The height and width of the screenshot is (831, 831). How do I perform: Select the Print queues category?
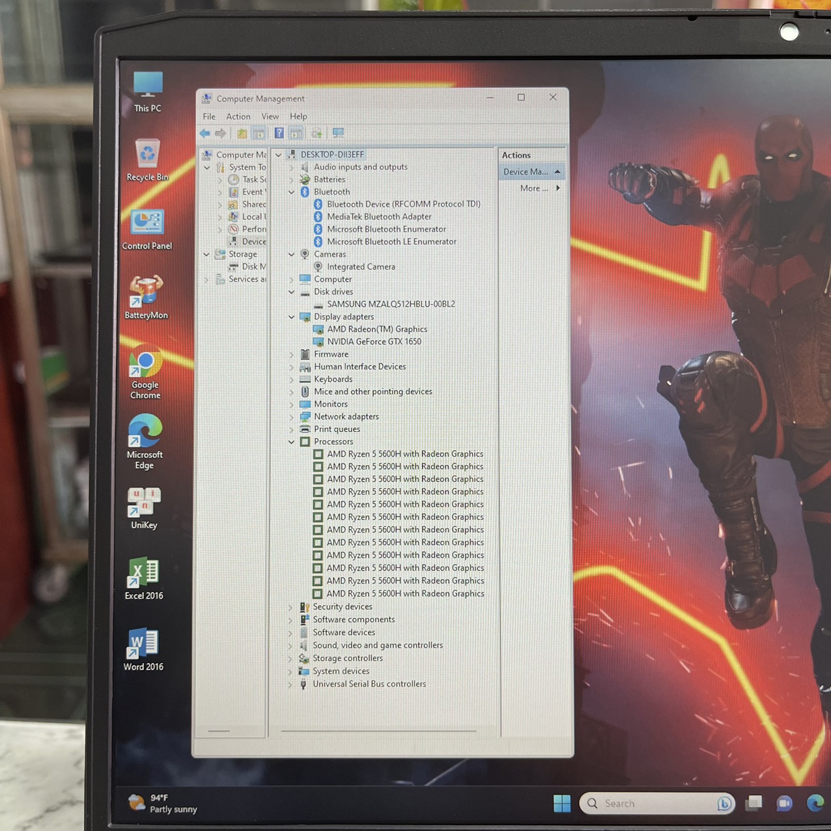337,429
